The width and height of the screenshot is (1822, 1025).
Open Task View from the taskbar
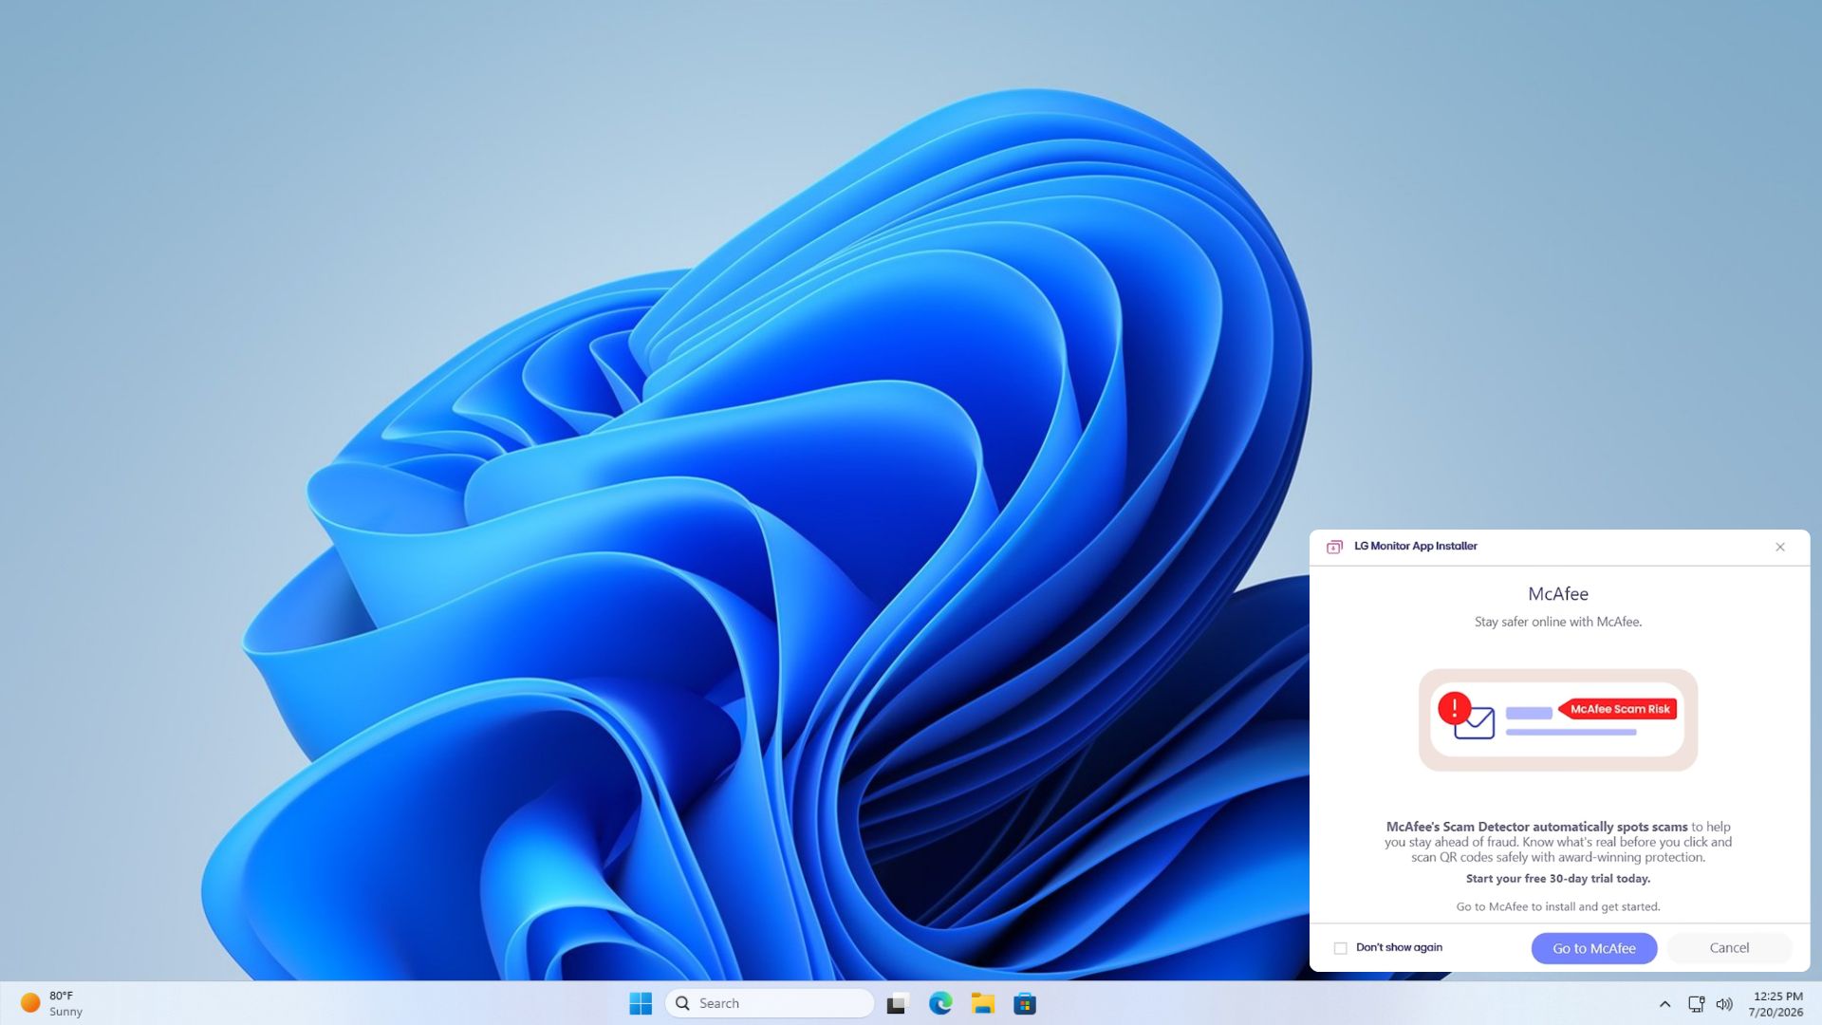898,1003
